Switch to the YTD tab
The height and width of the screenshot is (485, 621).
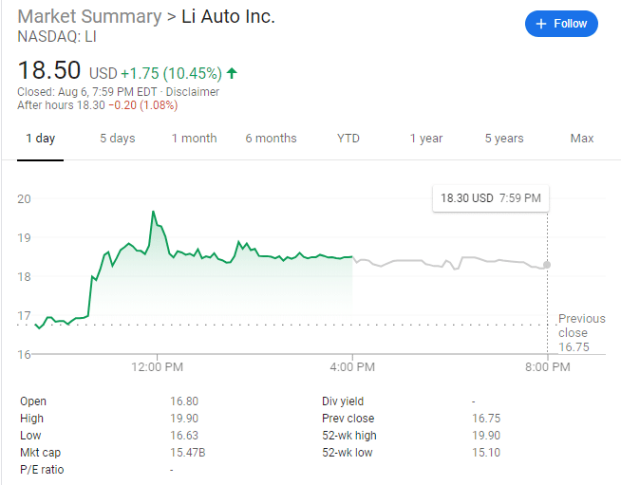pos(348,139)
